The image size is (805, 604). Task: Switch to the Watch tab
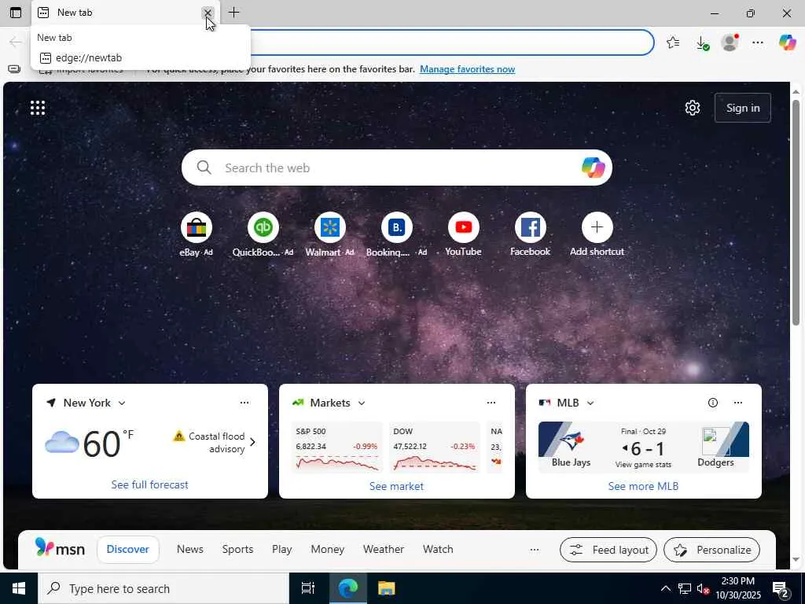pos(438,549)
